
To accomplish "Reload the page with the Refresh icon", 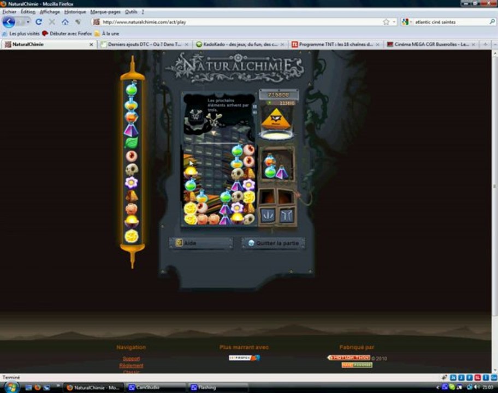I will [x=39, y=22].
